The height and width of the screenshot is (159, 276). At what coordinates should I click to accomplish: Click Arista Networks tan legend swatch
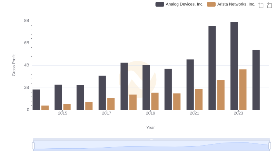tap(211, 4)
